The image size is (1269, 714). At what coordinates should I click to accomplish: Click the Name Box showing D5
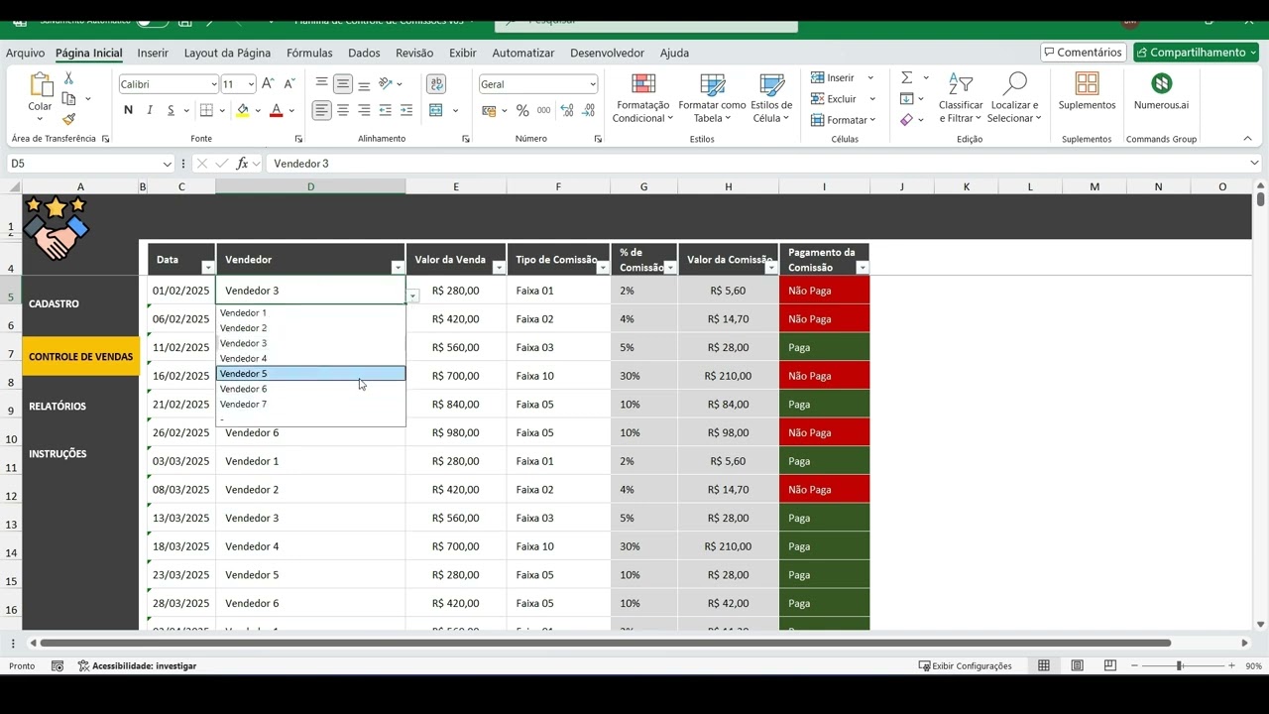point(90,164)
